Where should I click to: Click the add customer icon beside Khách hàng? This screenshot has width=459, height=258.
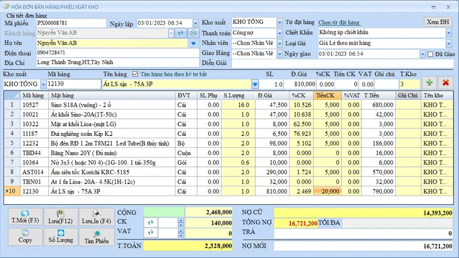(193, 33)
